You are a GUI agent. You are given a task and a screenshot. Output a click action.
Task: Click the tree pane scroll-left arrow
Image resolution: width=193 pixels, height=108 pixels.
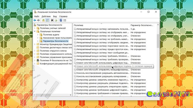pyautogui.click(x=34, y=95)
